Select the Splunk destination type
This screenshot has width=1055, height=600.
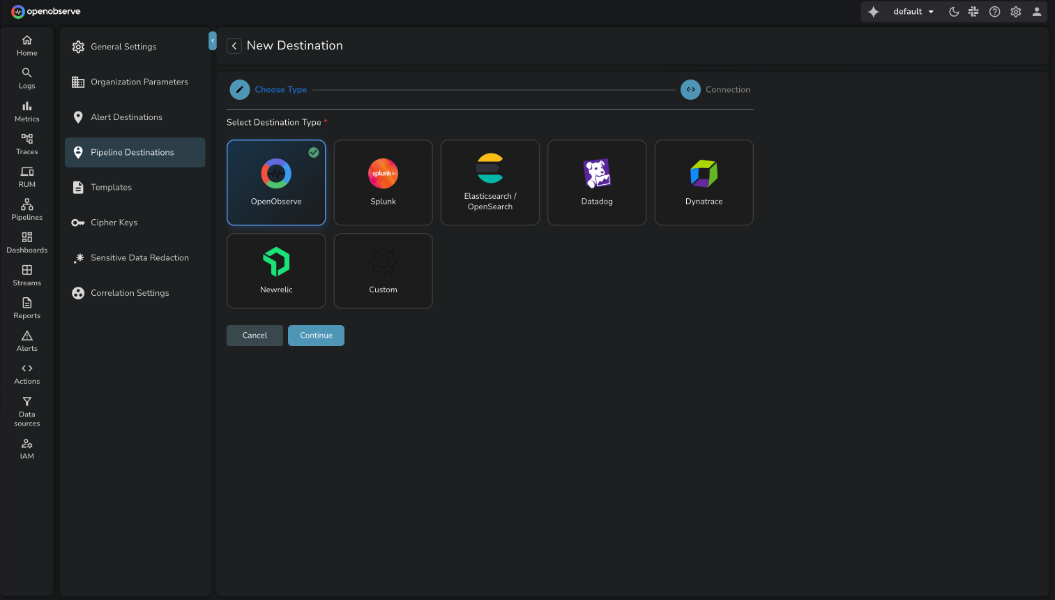click(384, 183)
